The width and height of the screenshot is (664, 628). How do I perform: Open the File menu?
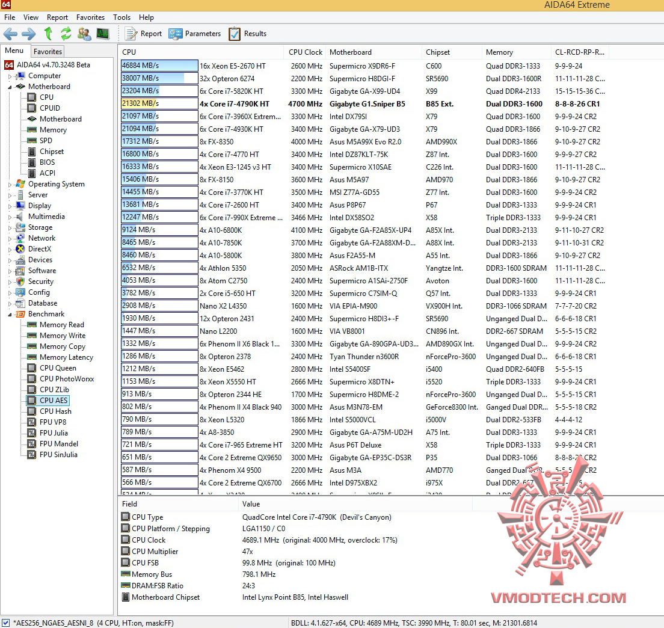(9, 17)
